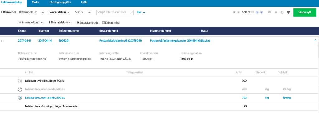Click the Inlämnat column header

[x=44, y=31]
